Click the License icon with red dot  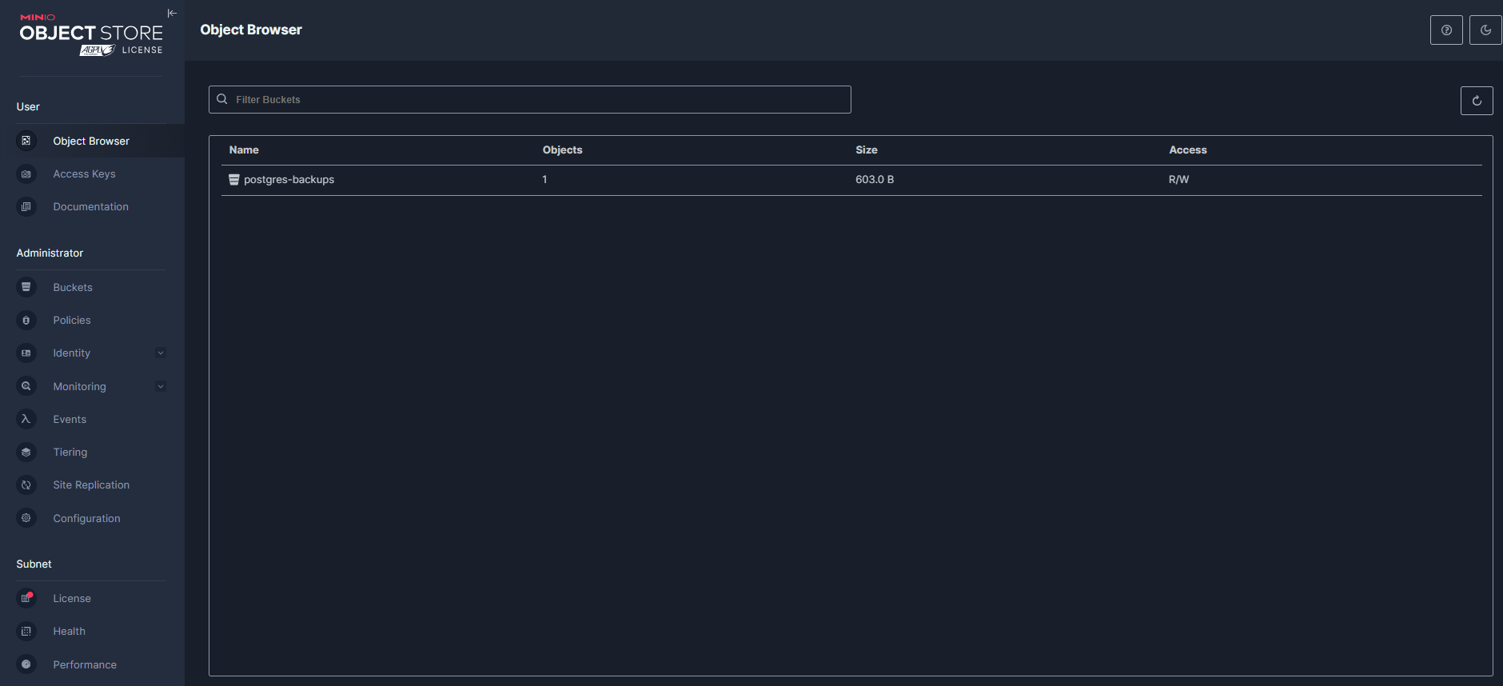pos(26,598)
